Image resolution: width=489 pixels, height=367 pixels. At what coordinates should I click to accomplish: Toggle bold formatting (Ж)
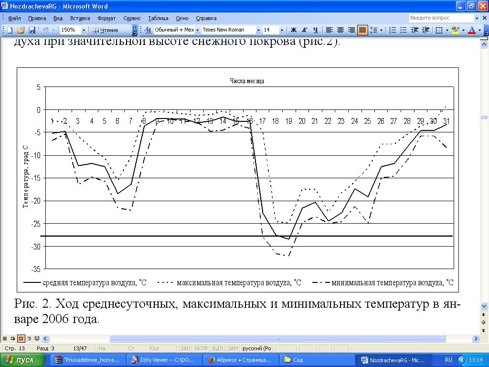coord(294,30)
